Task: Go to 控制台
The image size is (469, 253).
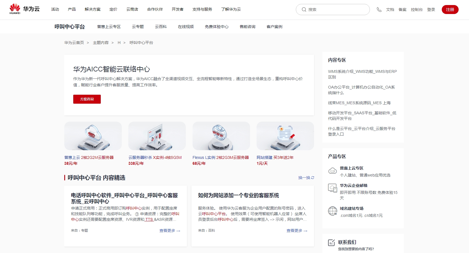Action: (417, 10)
